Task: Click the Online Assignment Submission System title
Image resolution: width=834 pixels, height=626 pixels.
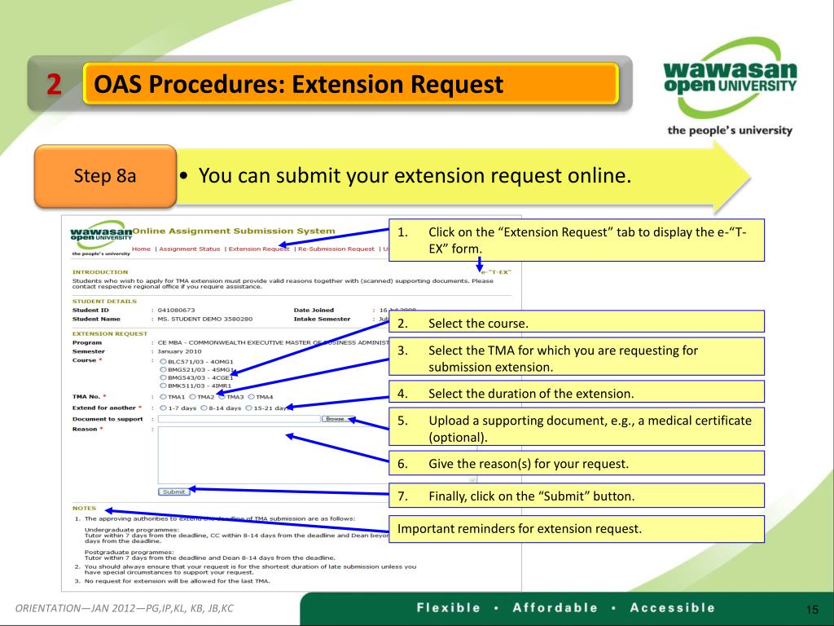Action: pyautogui.click(x=234, y=231)
